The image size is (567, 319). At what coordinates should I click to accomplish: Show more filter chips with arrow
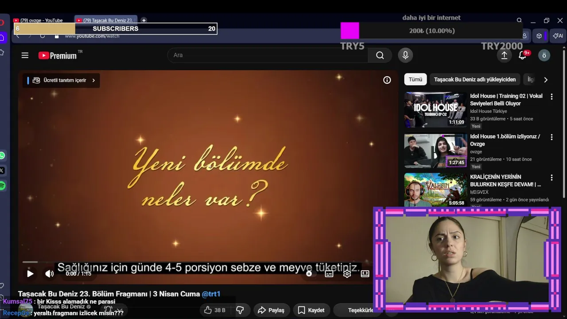point(546,80)
